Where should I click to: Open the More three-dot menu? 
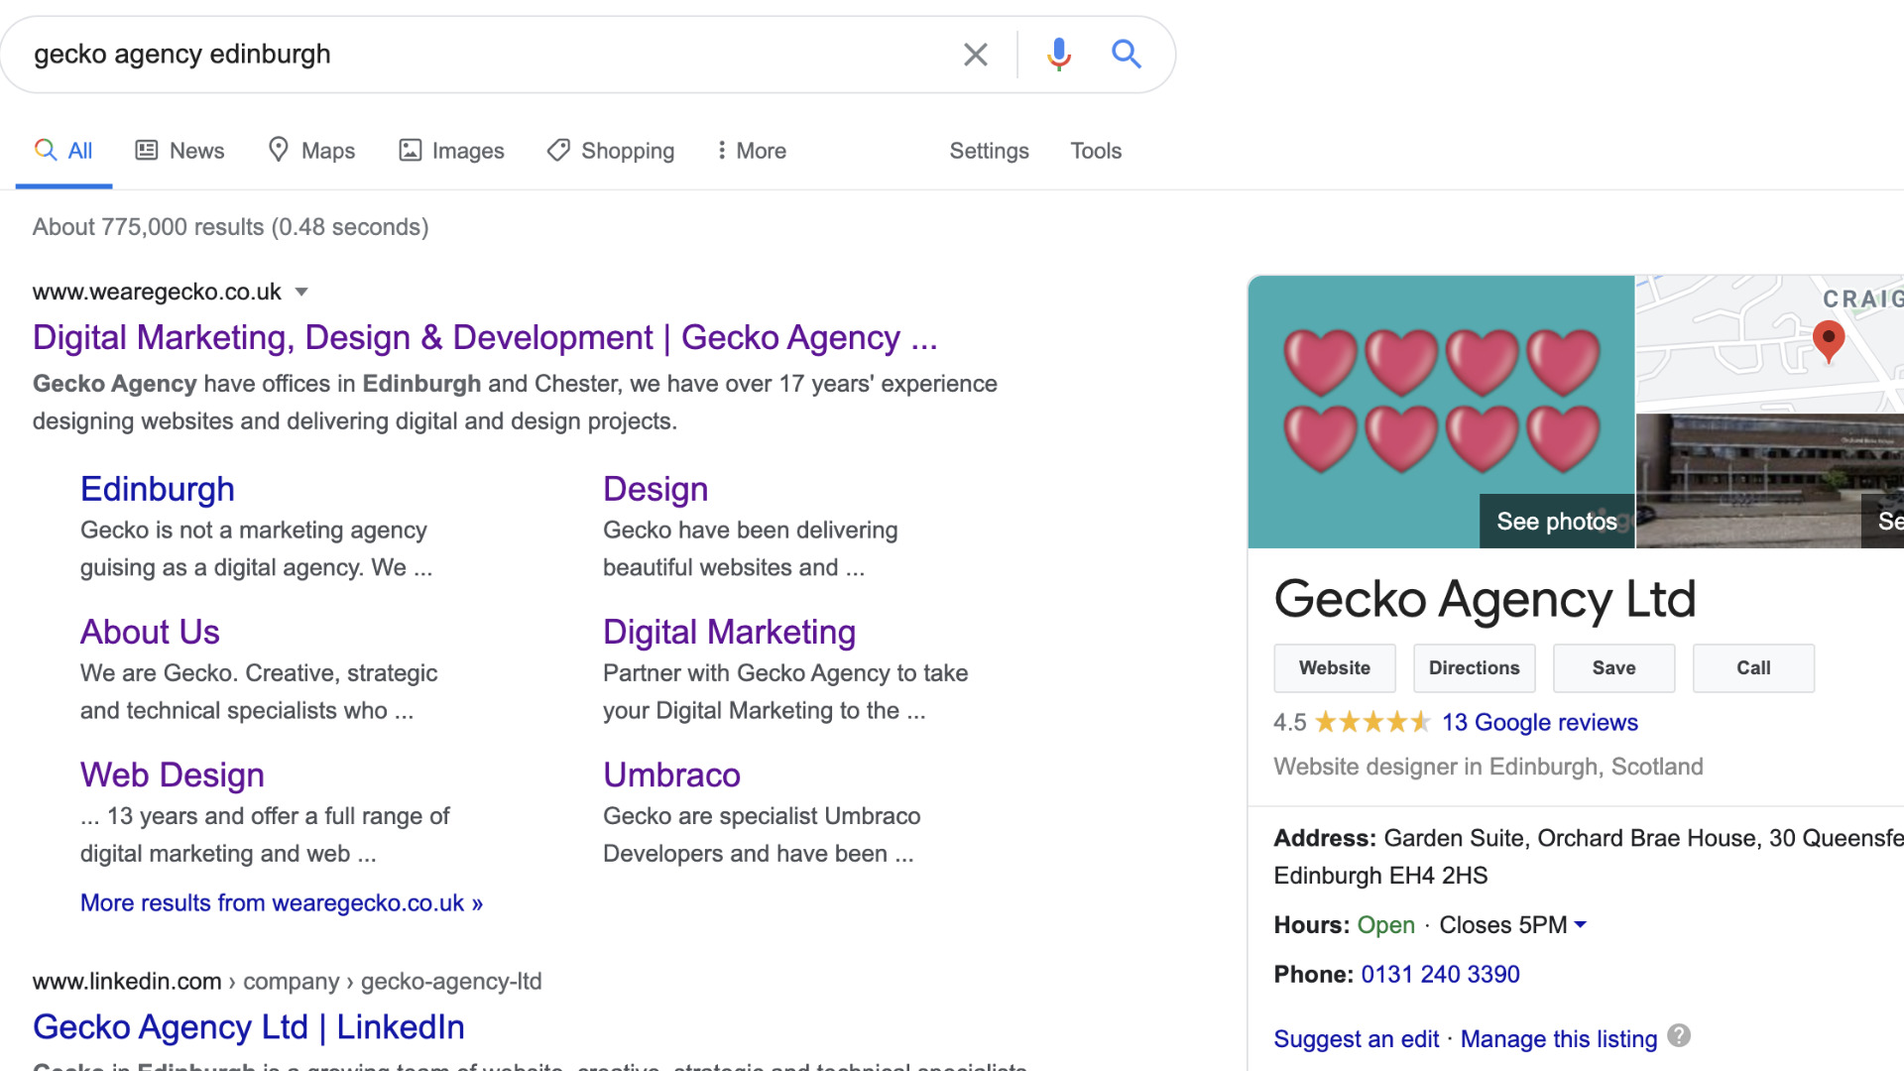click(752, 151)
